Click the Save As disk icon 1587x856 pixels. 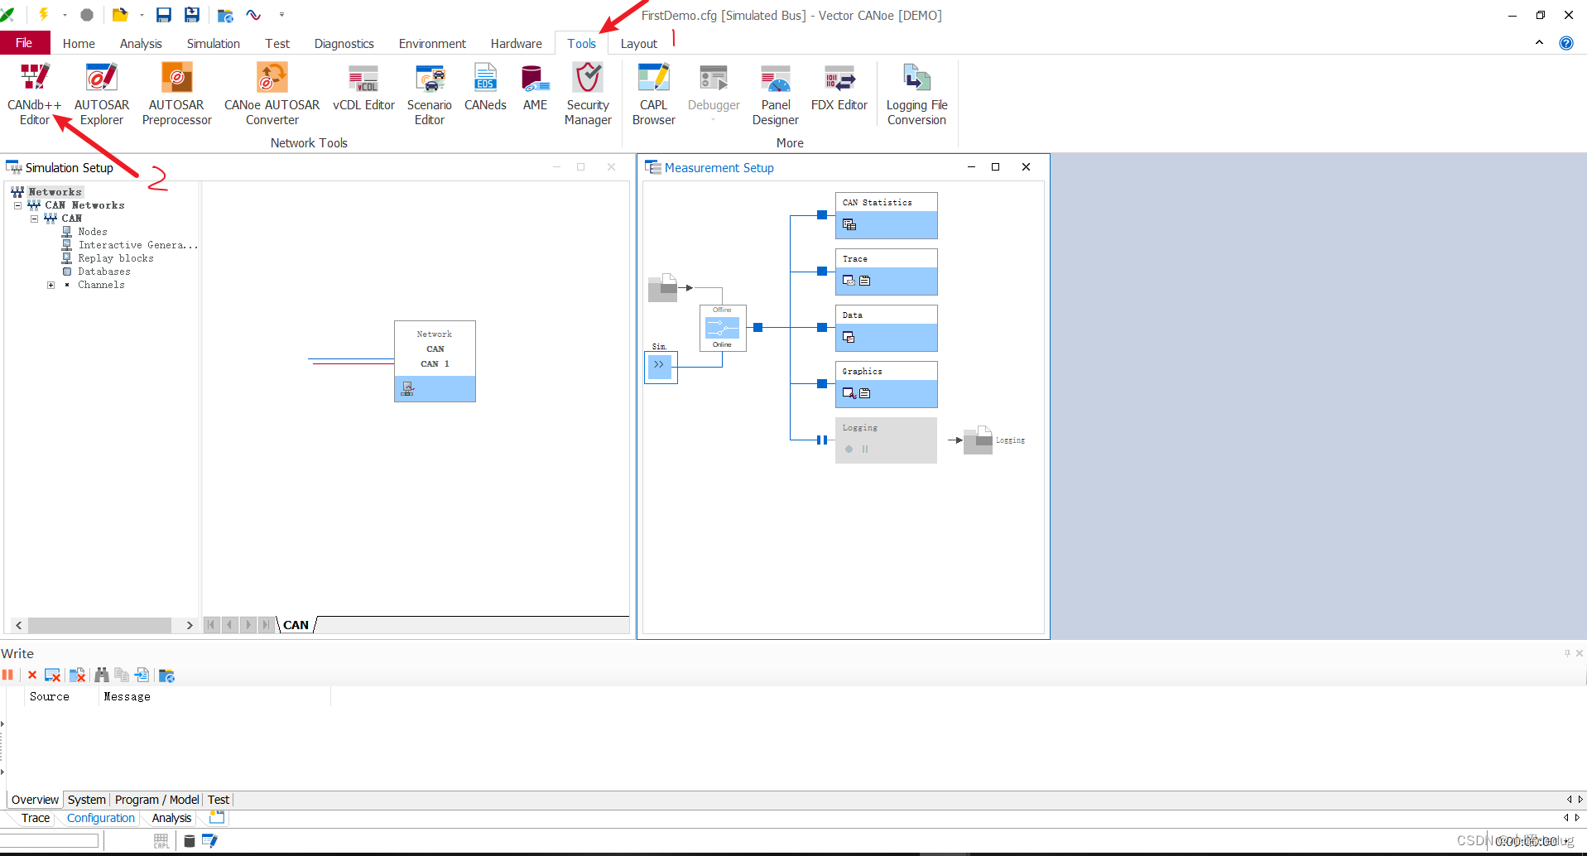[192, 15]
